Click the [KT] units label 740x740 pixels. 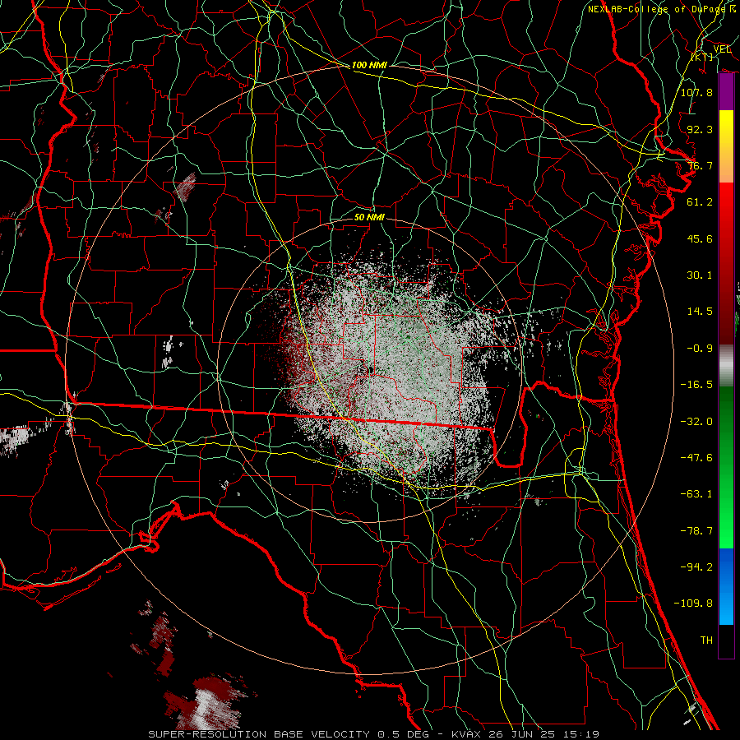[x=702, y=57]
